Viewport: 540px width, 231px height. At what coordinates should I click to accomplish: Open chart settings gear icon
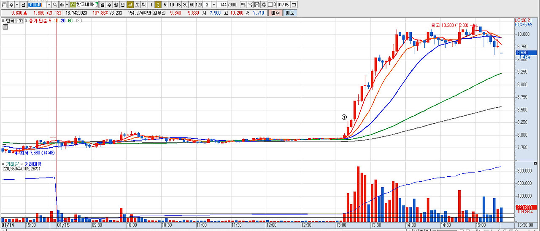(264, 5)
